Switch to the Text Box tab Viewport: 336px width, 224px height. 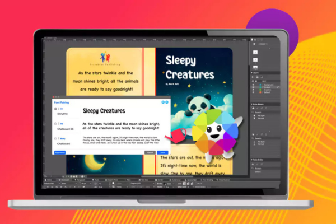tap(143, 180)
